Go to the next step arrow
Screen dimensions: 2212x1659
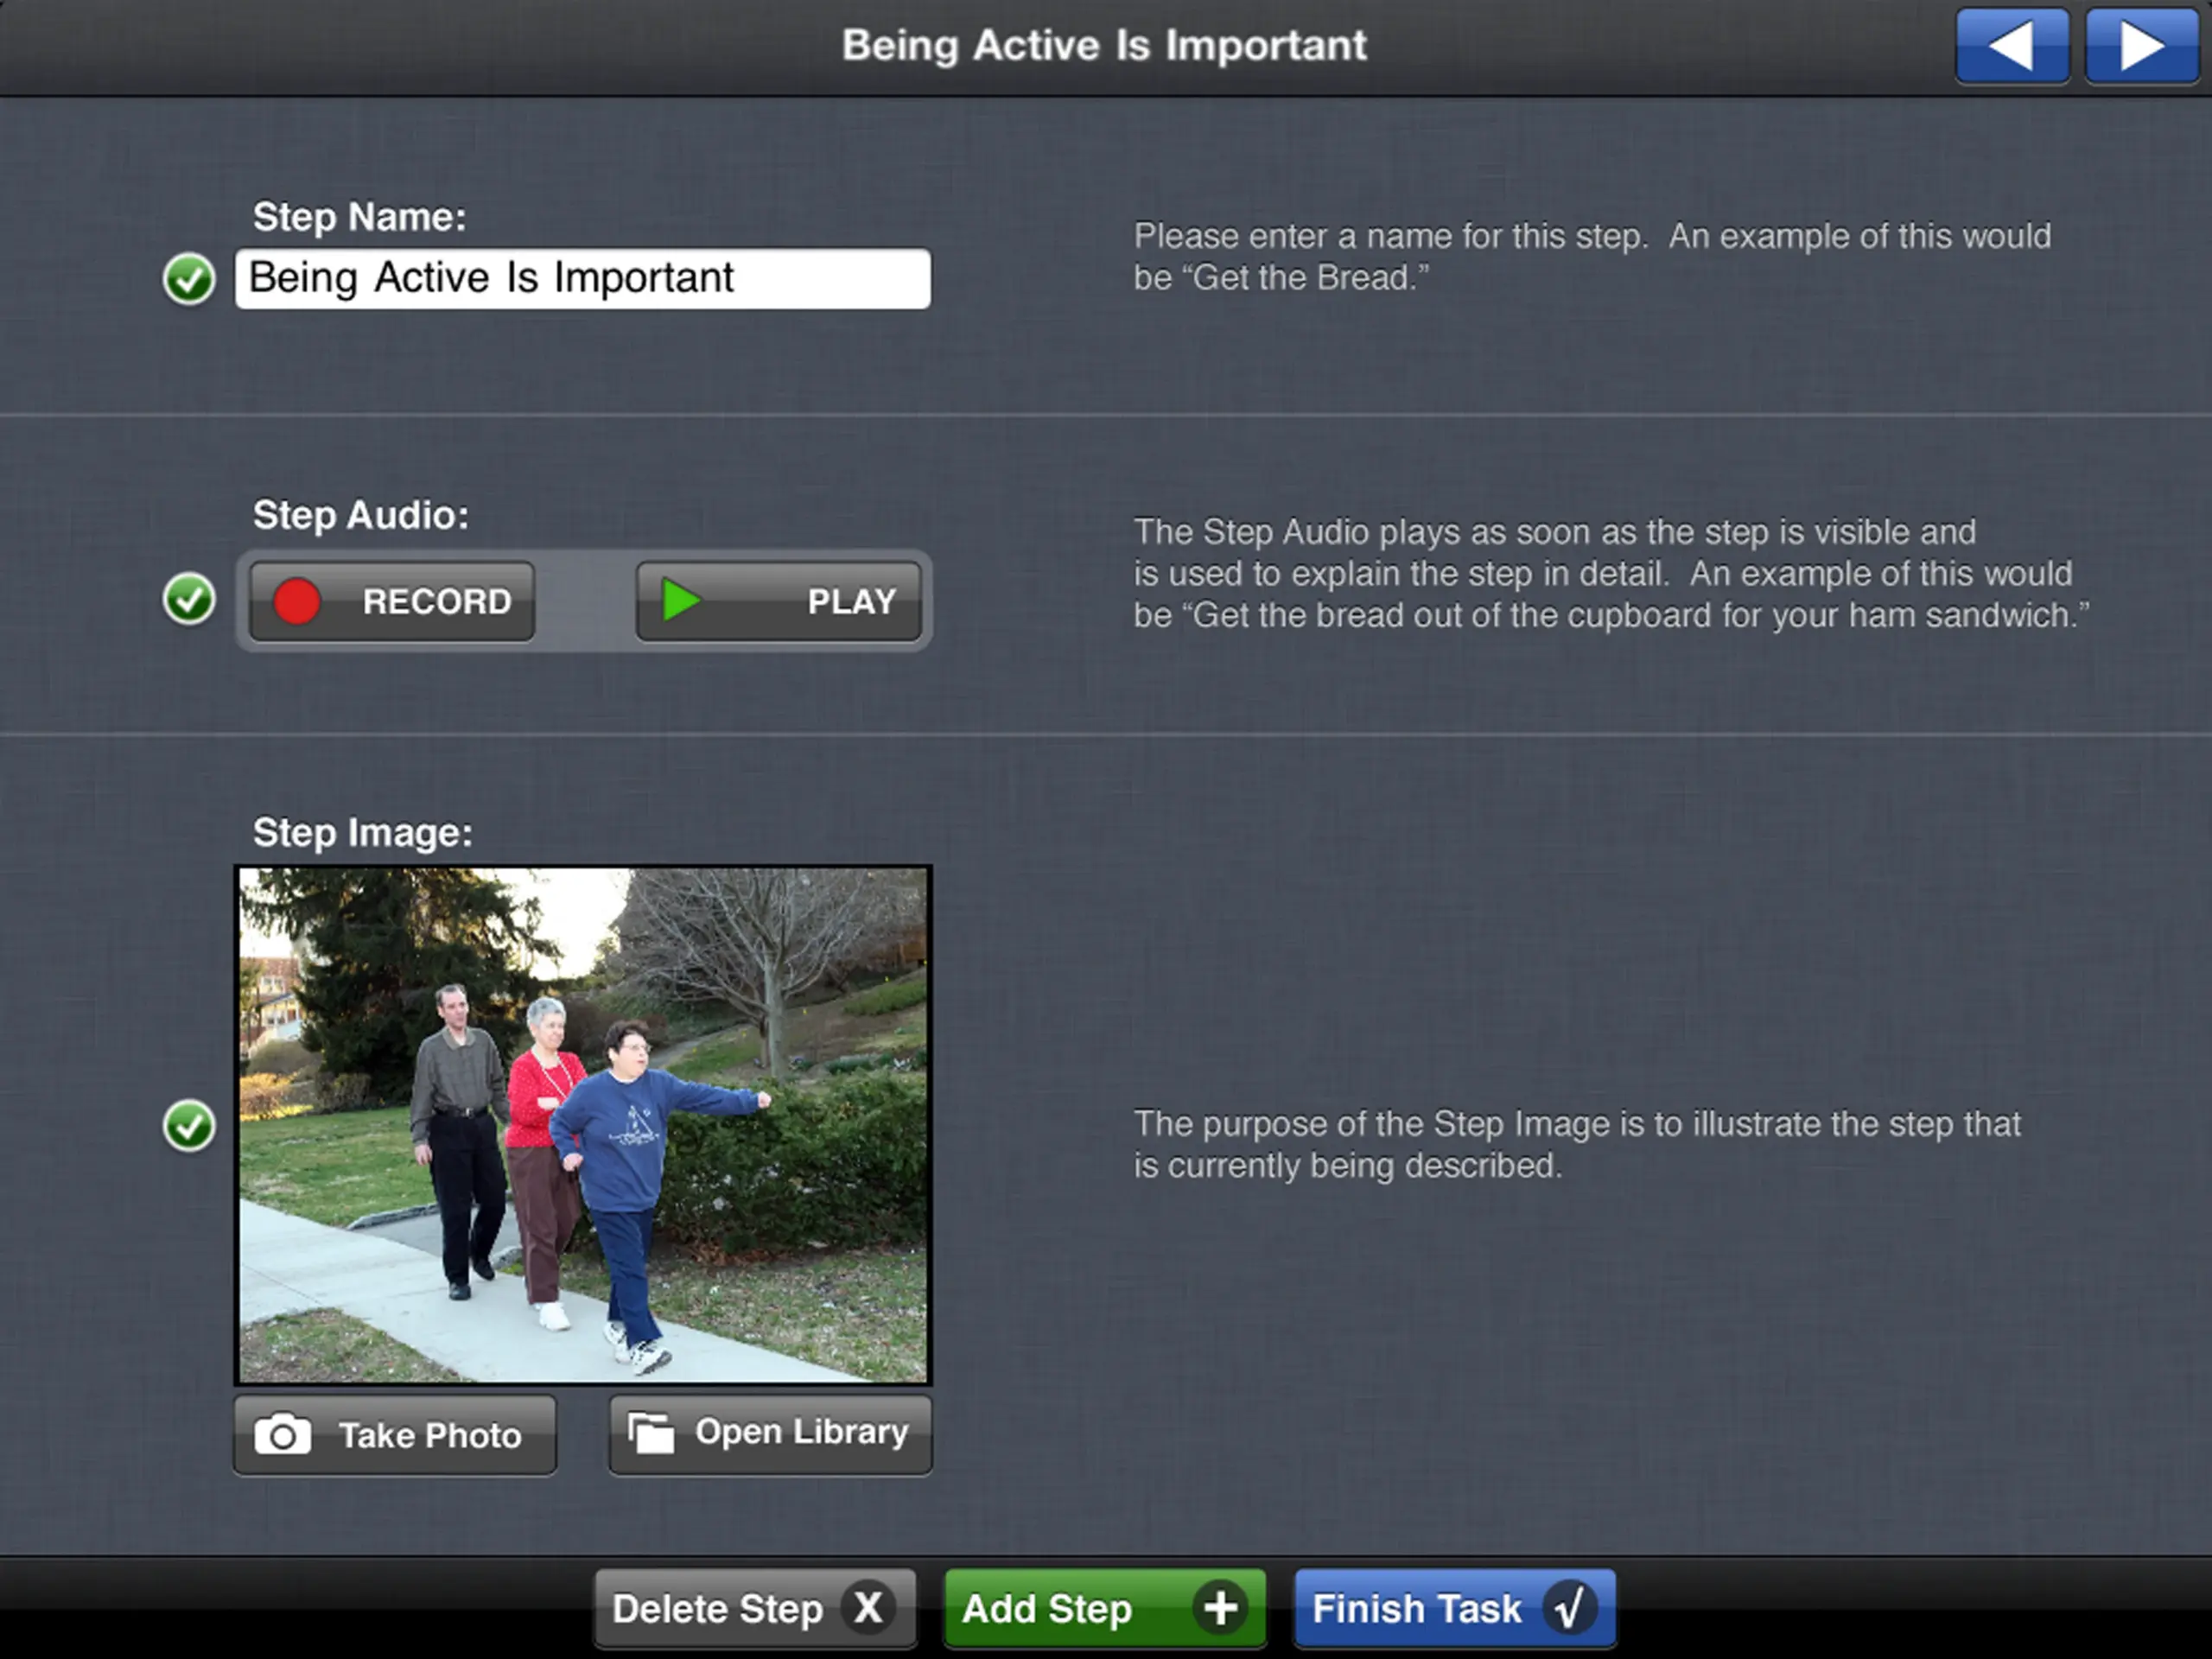pos(2141,46)
